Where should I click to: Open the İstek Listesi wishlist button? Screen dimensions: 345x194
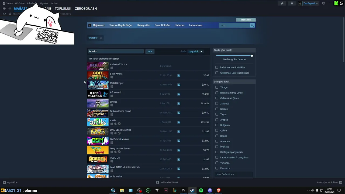click(x=246, y=20)
